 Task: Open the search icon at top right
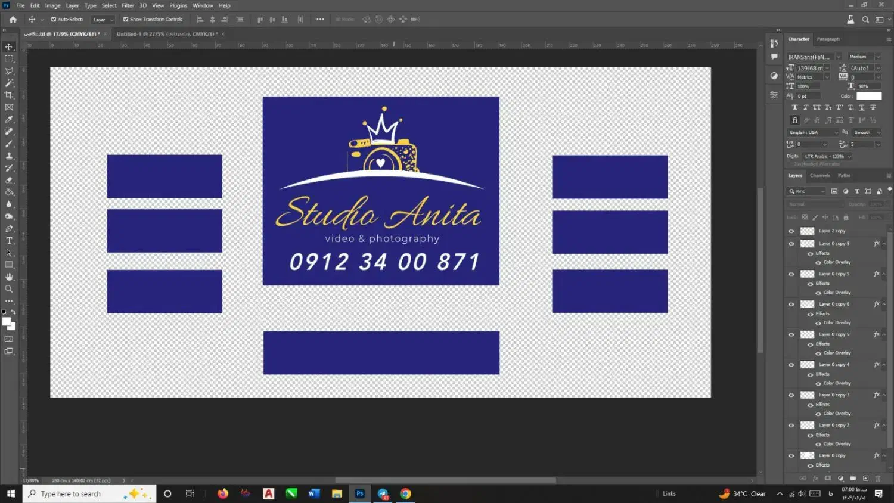[865, 20]
